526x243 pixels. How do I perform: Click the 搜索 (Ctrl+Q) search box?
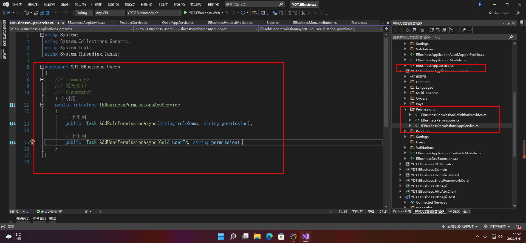pos(254,4)
